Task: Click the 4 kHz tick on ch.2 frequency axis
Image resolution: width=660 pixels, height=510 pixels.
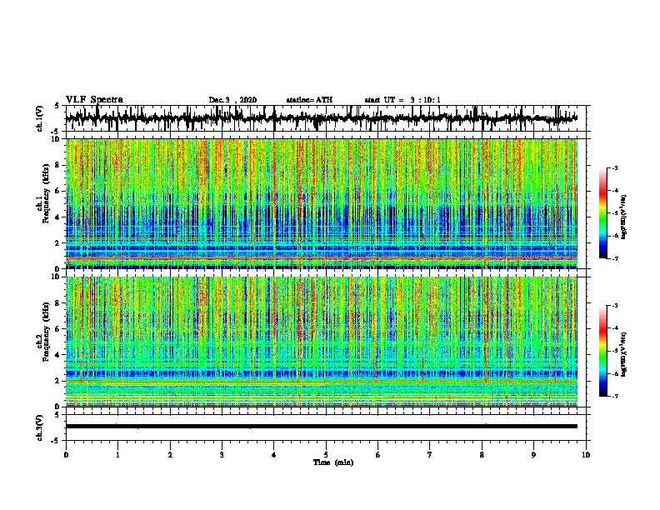Action: point(57,355)
